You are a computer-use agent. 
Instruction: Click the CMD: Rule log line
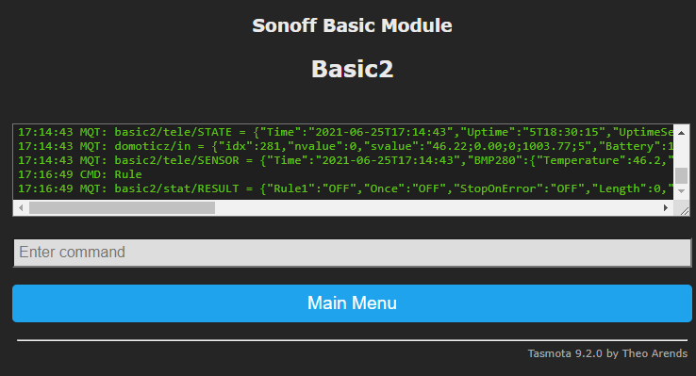[80, 174]
